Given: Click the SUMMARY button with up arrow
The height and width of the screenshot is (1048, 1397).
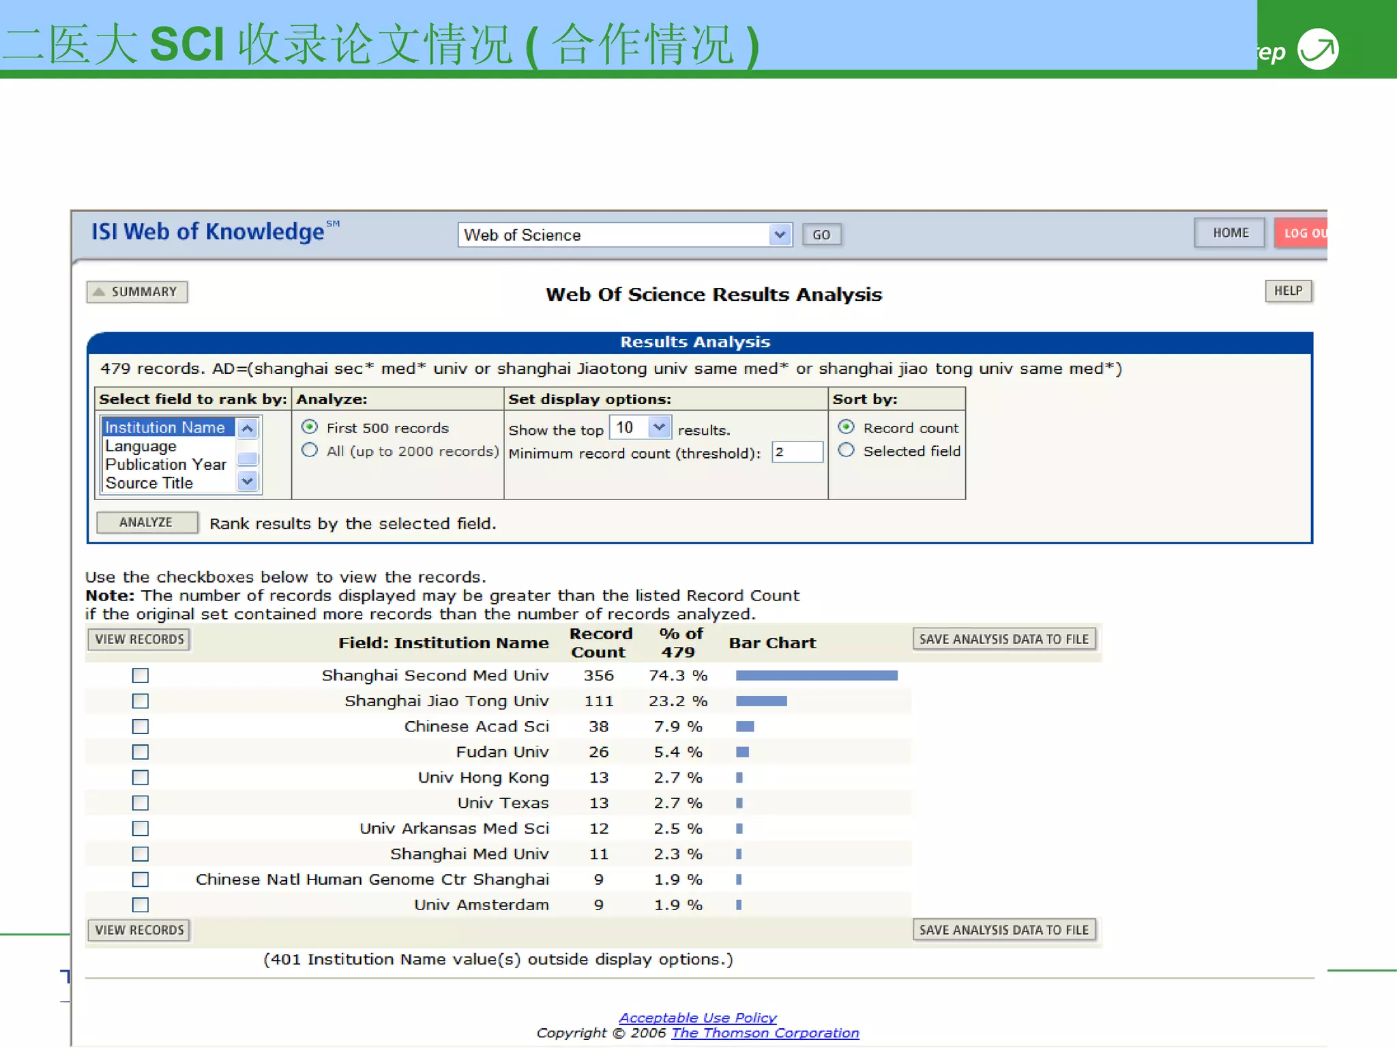Looking at the screenshot, I should click(x=136, y=292).
